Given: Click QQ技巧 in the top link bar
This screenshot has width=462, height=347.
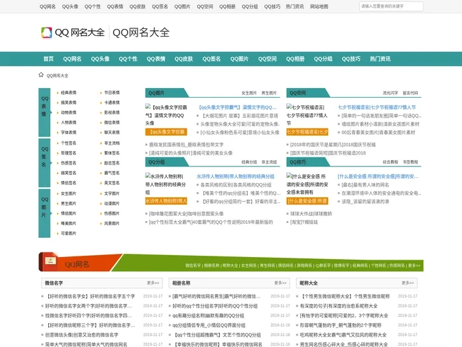Looking at the screenshot, I should pos(272,6).
